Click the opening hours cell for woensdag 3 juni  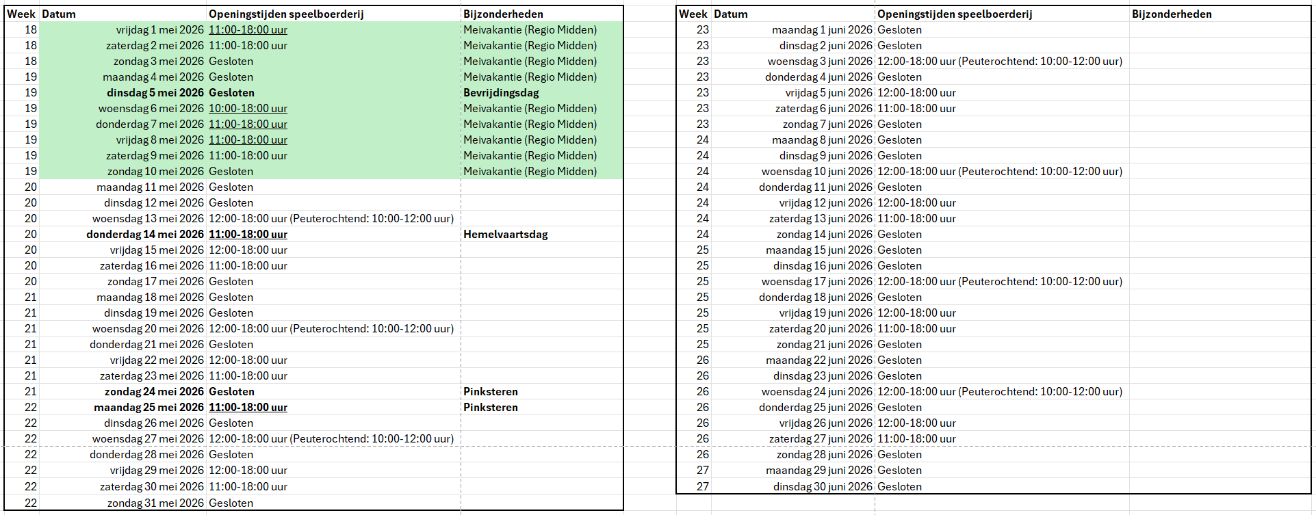[x=999, y=62]
